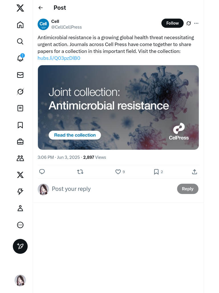Open Jobs briefcase icon

point(20,142)
